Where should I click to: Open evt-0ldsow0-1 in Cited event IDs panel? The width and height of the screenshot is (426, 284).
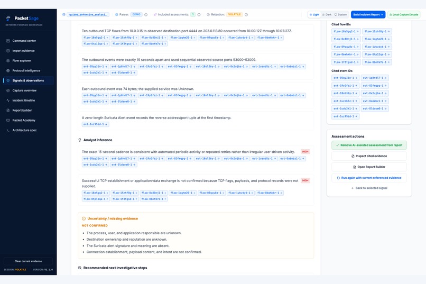coord(375,109)
